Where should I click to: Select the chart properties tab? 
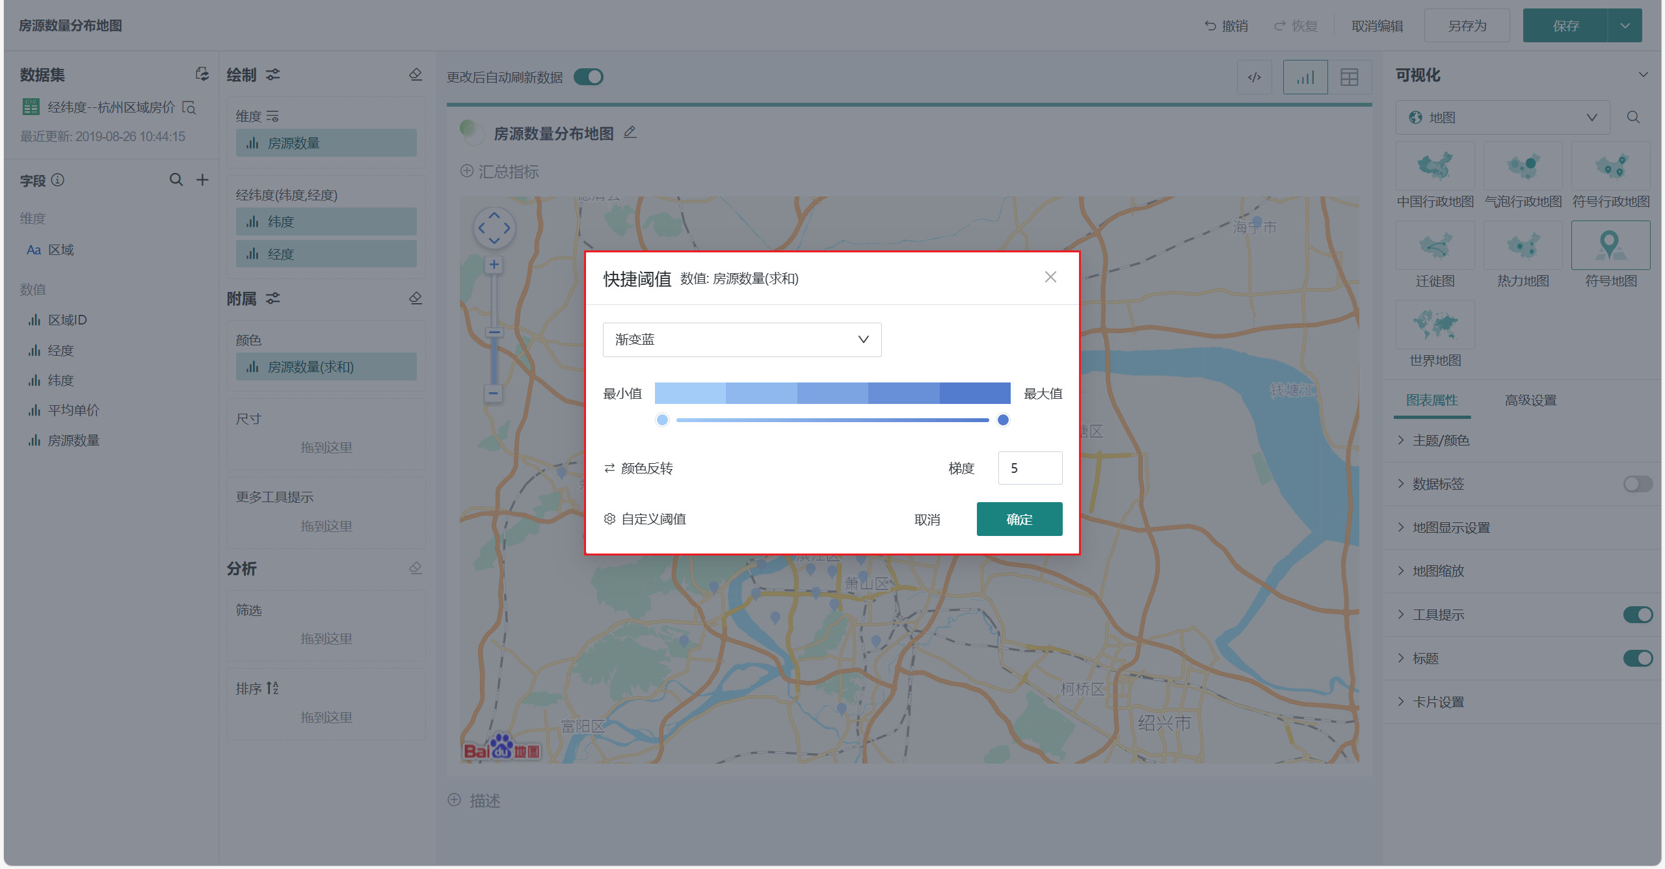pos(1432,400)
